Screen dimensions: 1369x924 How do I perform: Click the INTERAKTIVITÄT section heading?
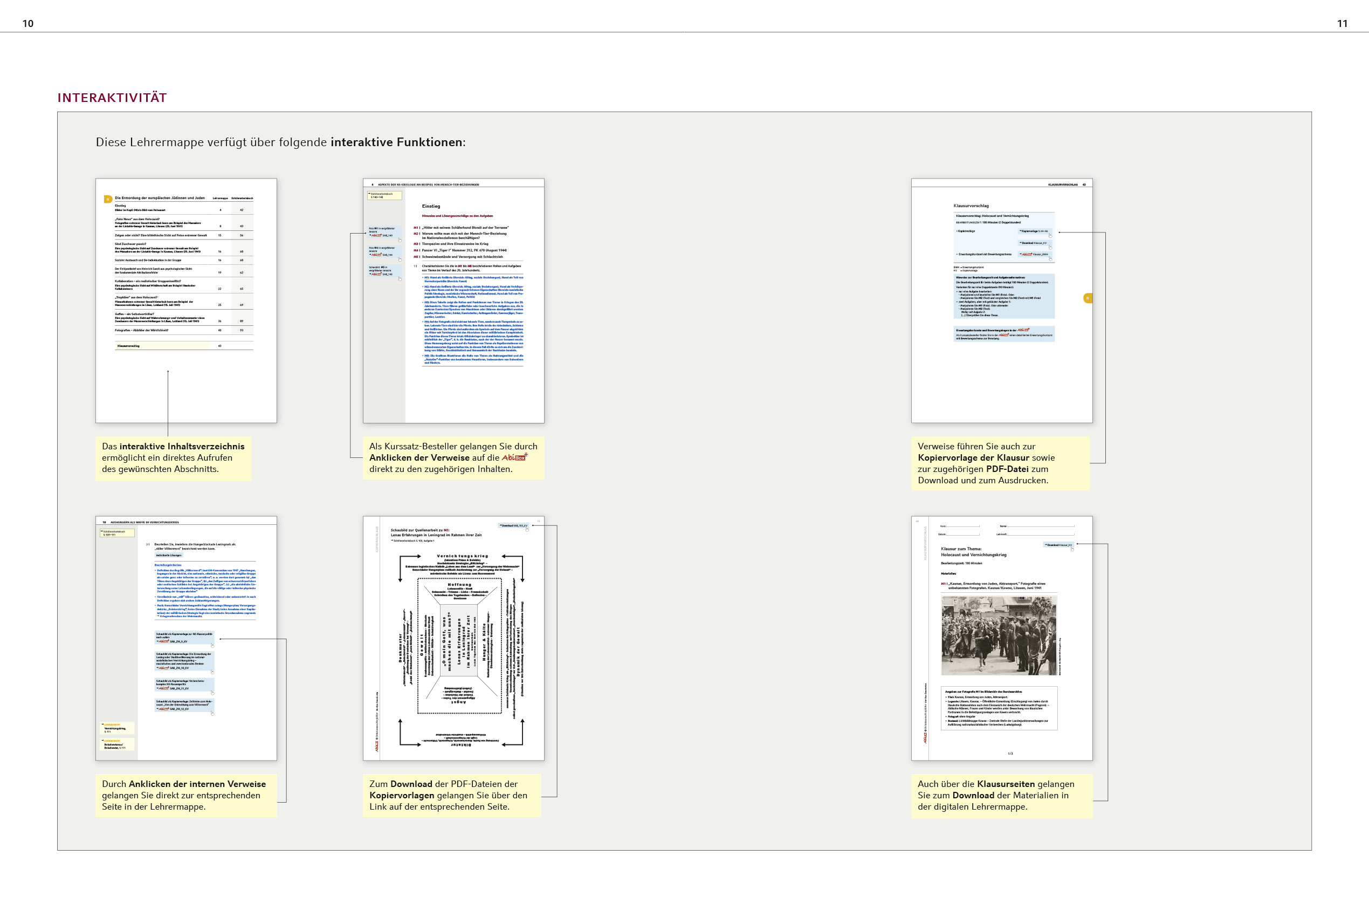(112, 98)
